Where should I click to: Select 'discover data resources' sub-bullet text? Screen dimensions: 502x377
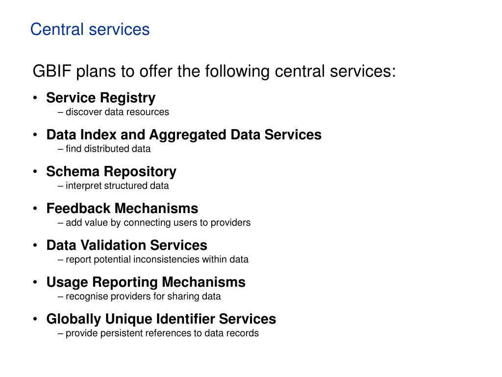coord(113,112)
